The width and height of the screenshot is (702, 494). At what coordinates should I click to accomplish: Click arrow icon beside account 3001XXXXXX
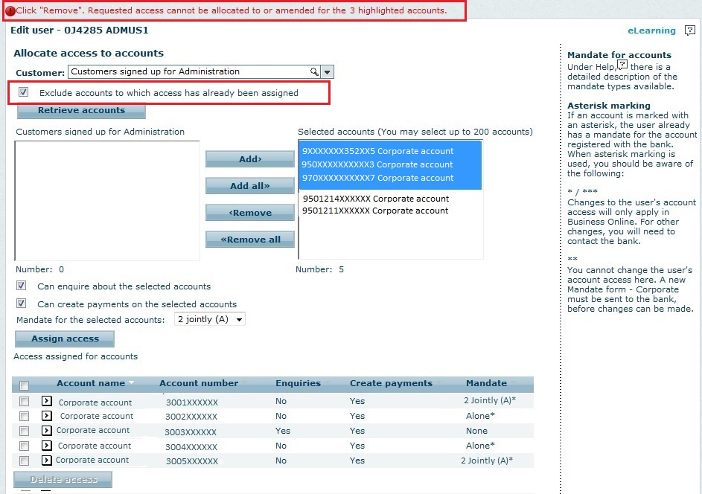coord(46,402)
